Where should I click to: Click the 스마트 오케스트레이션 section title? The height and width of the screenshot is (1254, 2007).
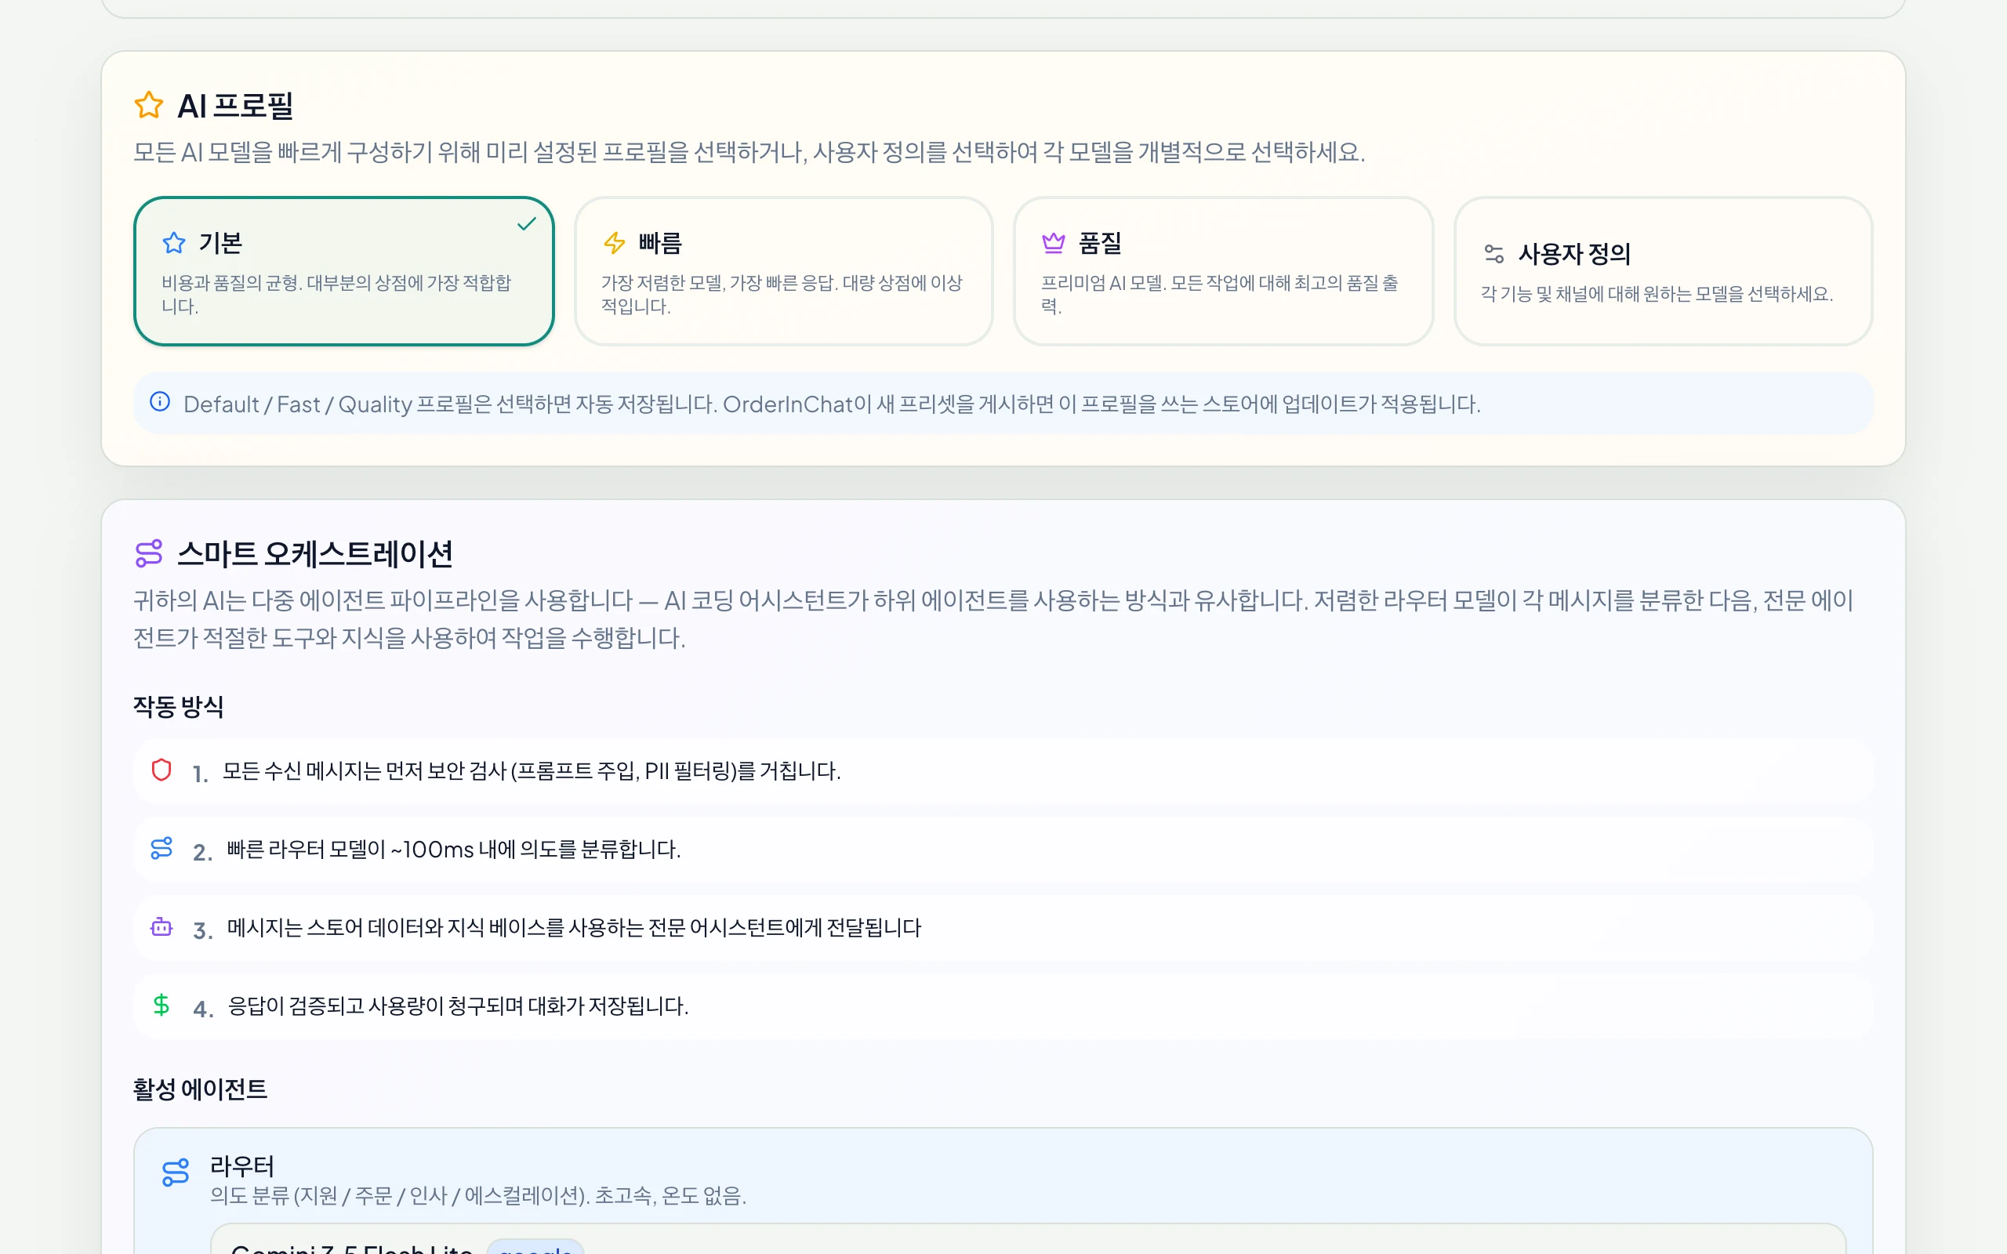(x=315, y=554)
